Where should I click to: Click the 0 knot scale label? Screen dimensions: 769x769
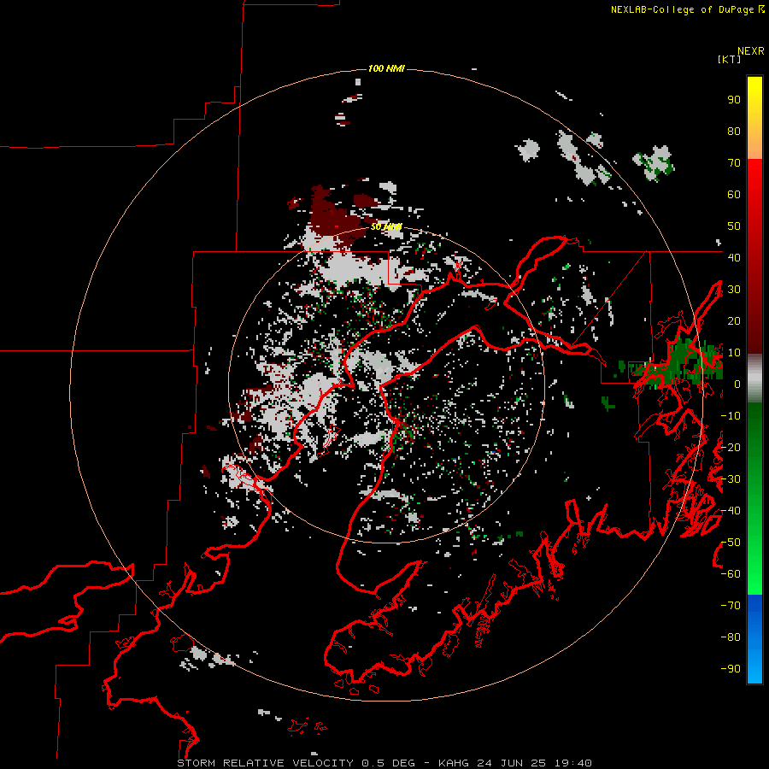[737, 384]
